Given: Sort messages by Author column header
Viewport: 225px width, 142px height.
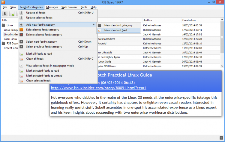Looking at the screenshot, I should [x=162, y=20].
